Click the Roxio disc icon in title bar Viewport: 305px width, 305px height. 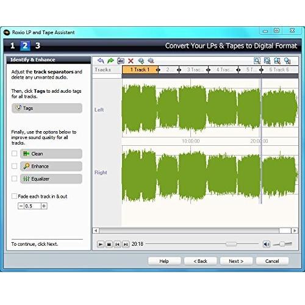tap(7, 32)
